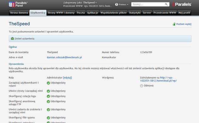Open the Przestrzenie WWW tab
This screenshot has width=199, height=123.
pos(165,13)
